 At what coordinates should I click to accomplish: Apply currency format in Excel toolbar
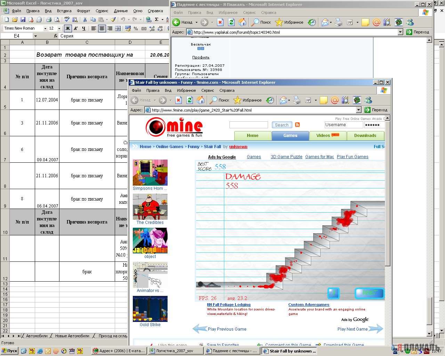coord(128,29)
